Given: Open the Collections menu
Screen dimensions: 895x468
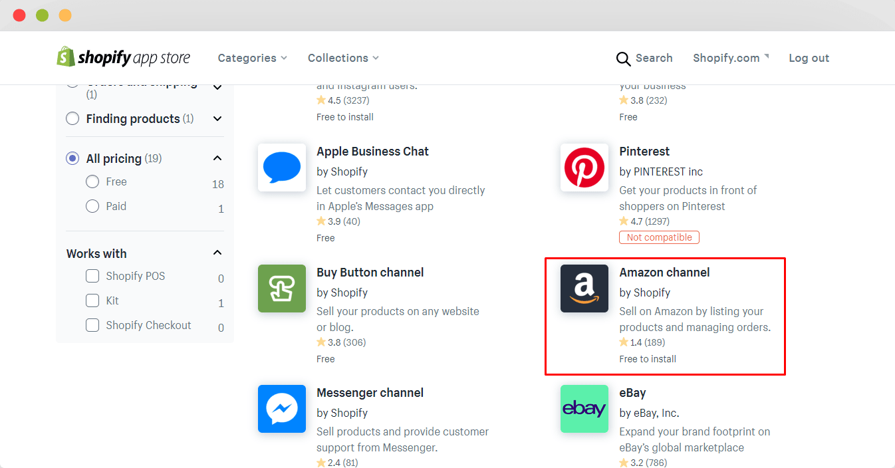Looking at the screenshot, I should (x=343, y=58).
